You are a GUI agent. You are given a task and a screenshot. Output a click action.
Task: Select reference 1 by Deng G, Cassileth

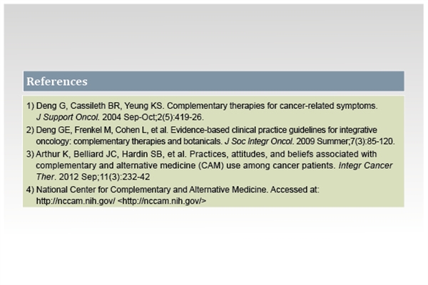point(202,111)
